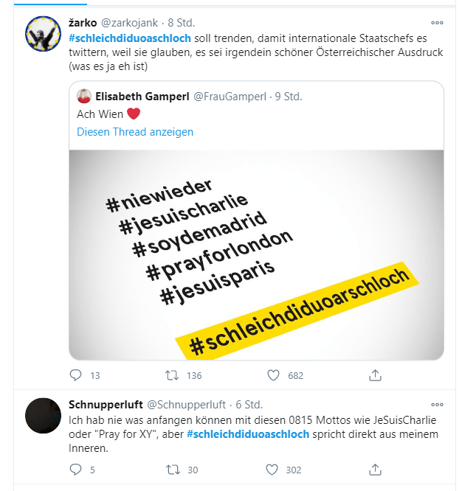Like Schnupperluft's tweet with the heart icon
This screenshot has width=462, height=491.
tap(273, 469)
